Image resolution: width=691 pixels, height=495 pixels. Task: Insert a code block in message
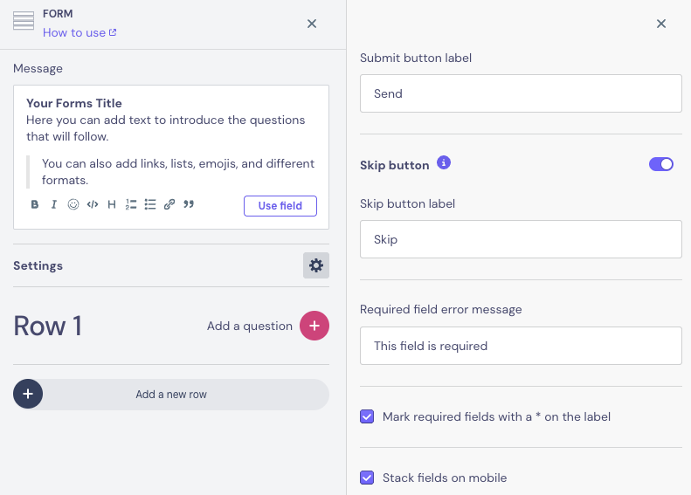tap(93, 205)
